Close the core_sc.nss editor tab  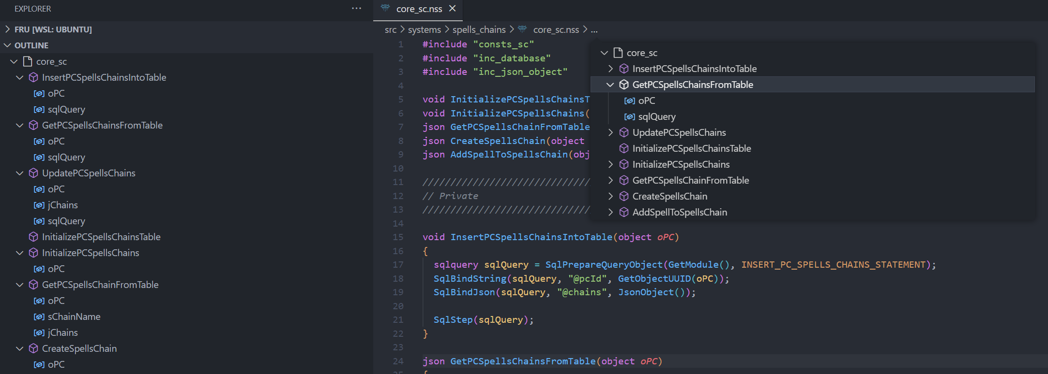coord(452,9)
